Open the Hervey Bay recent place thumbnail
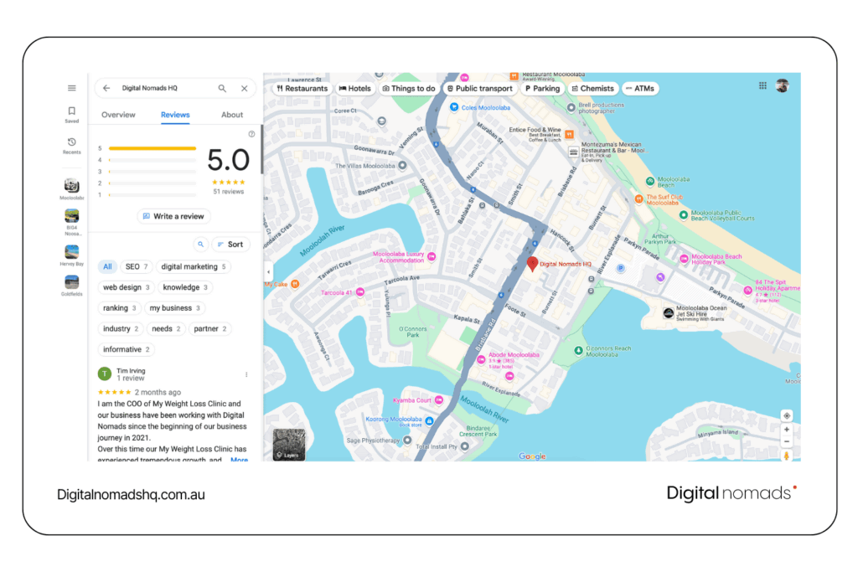Viewport: 858px width, 572px height. (72, 251)
